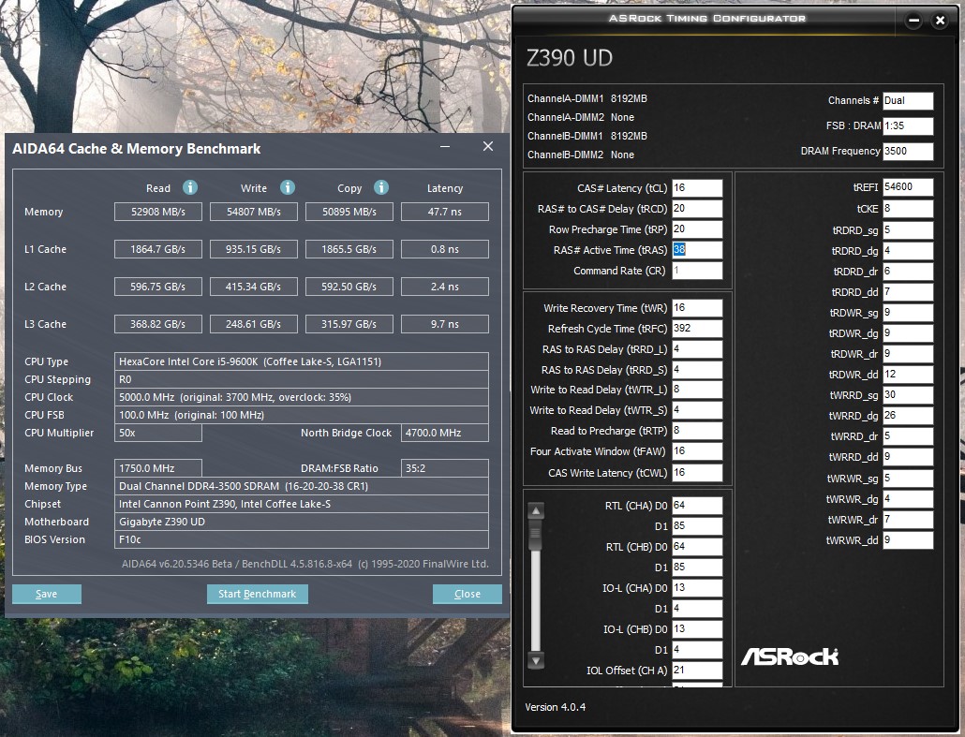Click the Memory Type DDR4-3500 field
Screen dimensions: 965x737
(x=302, y=486)
